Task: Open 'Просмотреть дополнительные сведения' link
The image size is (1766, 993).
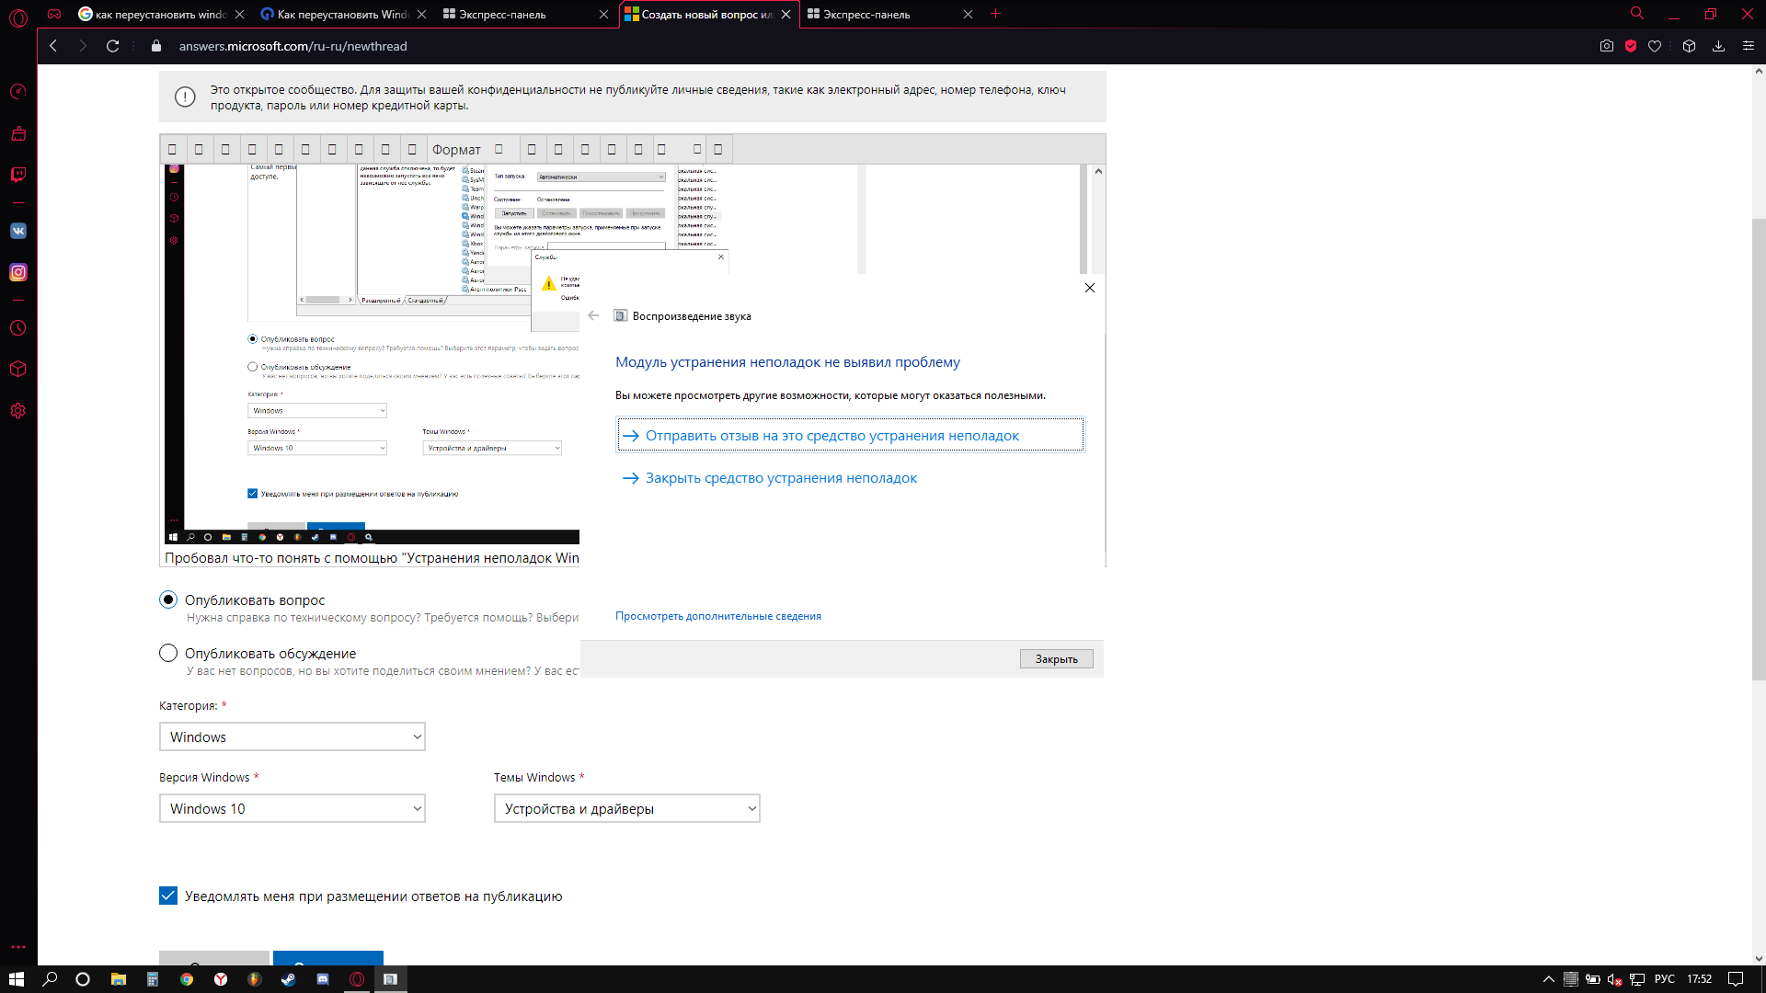Action: click(x=717, y=616)
